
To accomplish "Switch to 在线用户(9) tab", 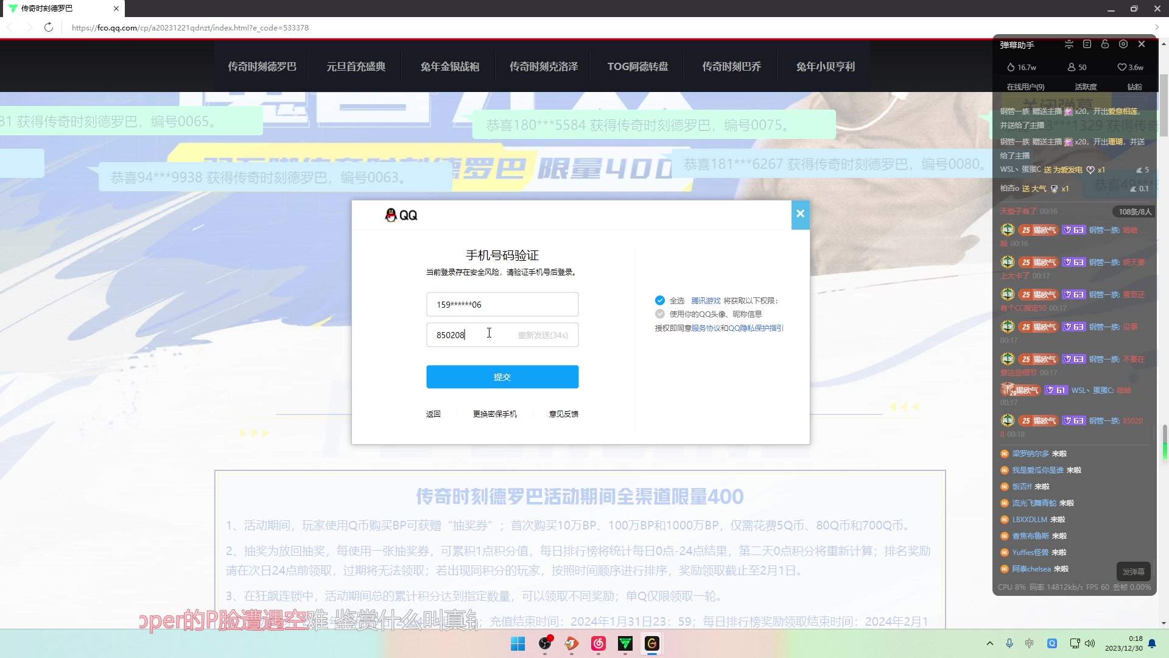I will coord(1025,87).
